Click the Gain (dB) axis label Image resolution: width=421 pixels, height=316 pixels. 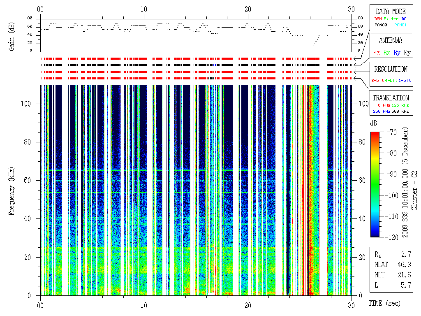pos(12,36)
